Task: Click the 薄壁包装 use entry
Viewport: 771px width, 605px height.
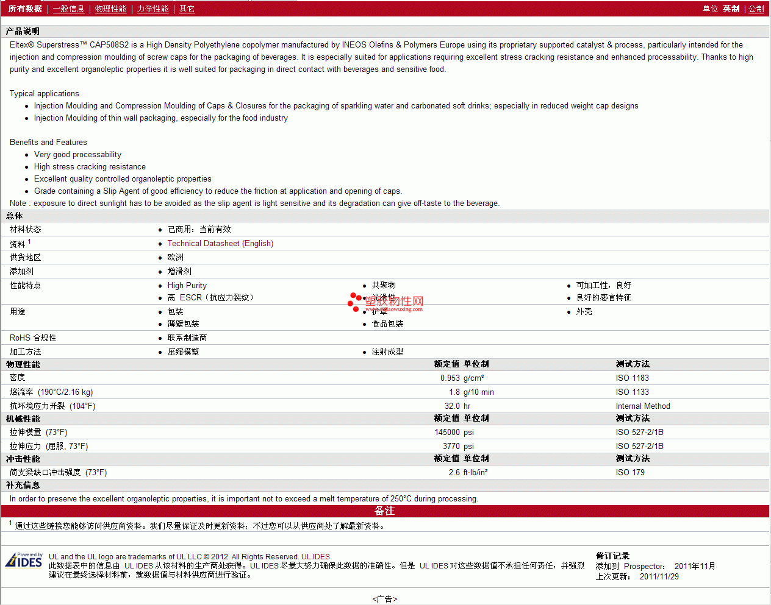Action: (184, 324)
